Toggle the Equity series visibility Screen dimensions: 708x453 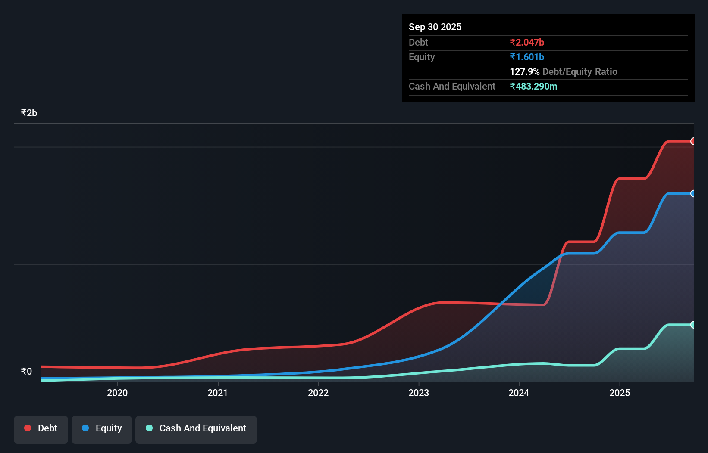pyautogui.click(x=101, y=428)
